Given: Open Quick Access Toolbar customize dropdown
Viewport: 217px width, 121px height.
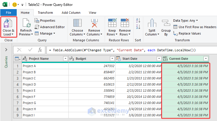Looking at the screenshot, I should click(x=22, y=5).
